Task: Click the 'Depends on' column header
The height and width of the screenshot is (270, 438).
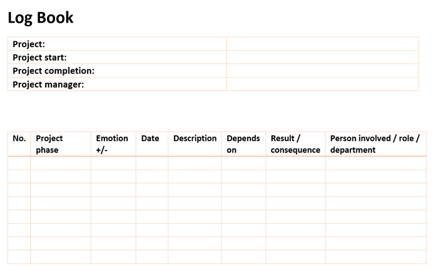Action: [243, 144]
